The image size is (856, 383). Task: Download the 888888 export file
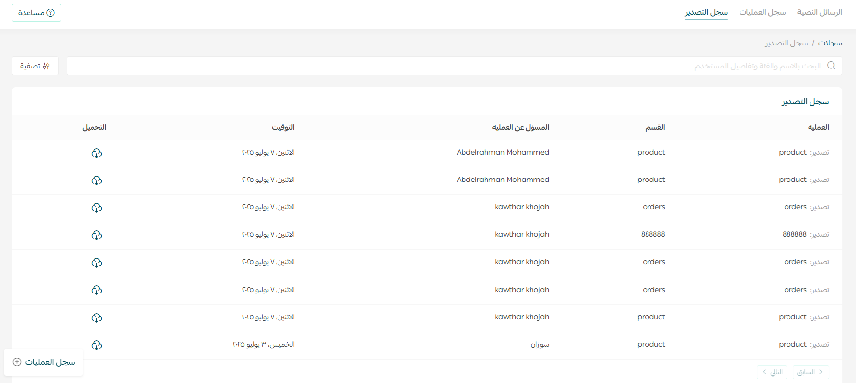96,235
